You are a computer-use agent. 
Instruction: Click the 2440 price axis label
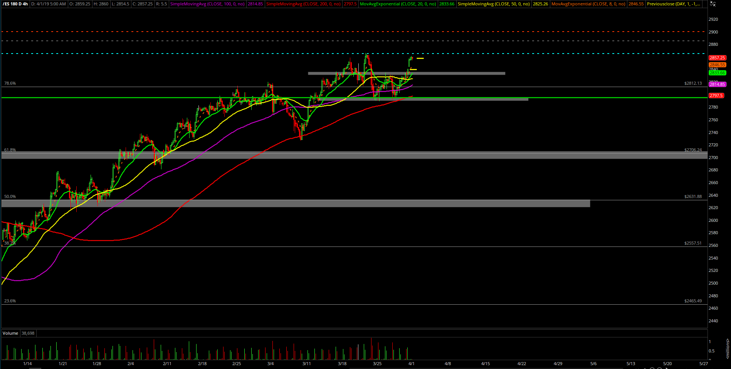pos(713,321)
